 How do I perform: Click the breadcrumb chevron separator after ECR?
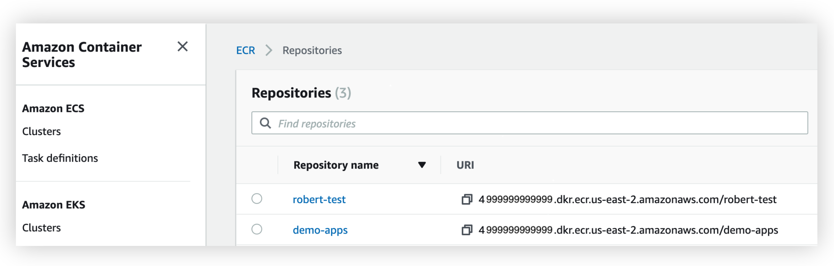coord(269,50)
